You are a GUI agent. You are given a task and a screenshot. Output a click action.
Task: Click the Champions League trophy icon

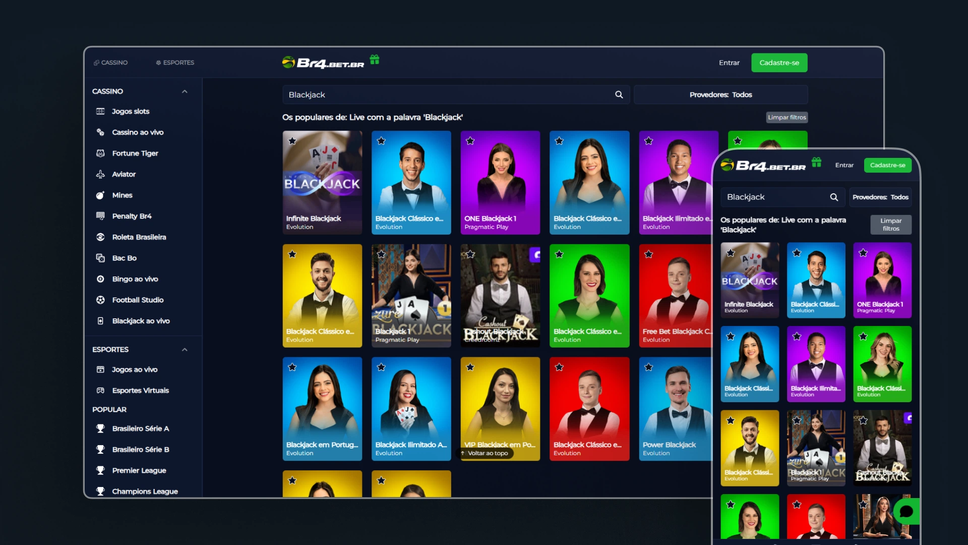coord(100,492)
